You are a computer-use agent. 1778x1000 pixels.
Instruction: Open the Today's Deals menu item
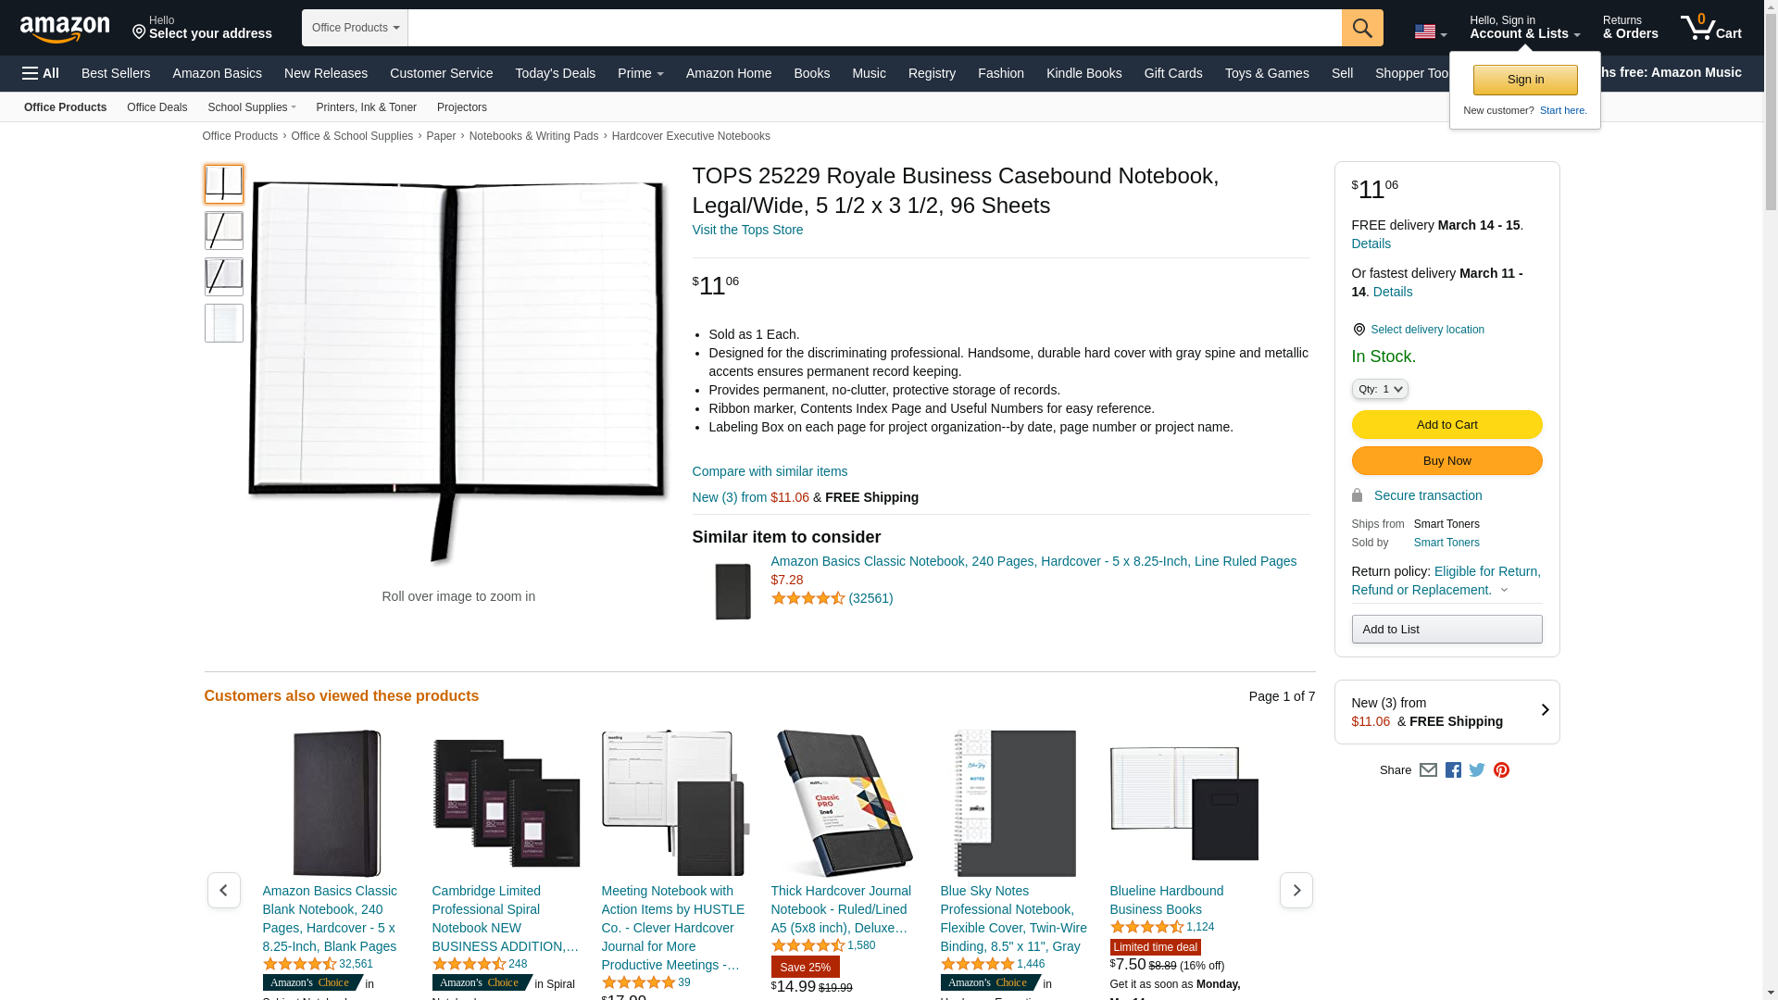(556, 73)
